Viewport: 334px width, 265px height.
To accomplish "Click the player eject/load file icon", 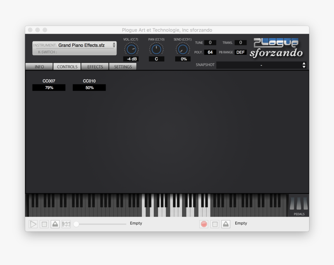I will (55, 224).
